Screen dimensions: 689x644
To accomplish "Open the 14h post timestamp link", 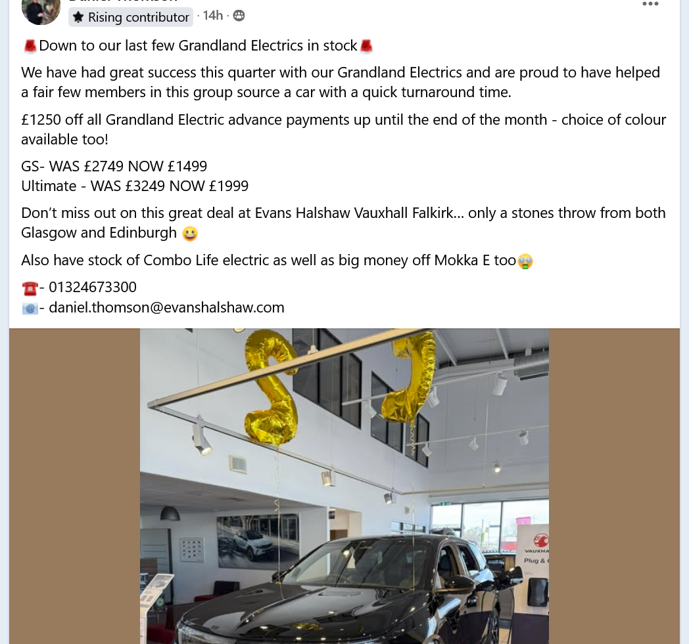I will tap(212, 16).
